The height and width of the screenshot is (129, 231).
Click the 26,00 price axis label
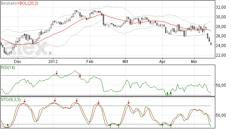221,36
